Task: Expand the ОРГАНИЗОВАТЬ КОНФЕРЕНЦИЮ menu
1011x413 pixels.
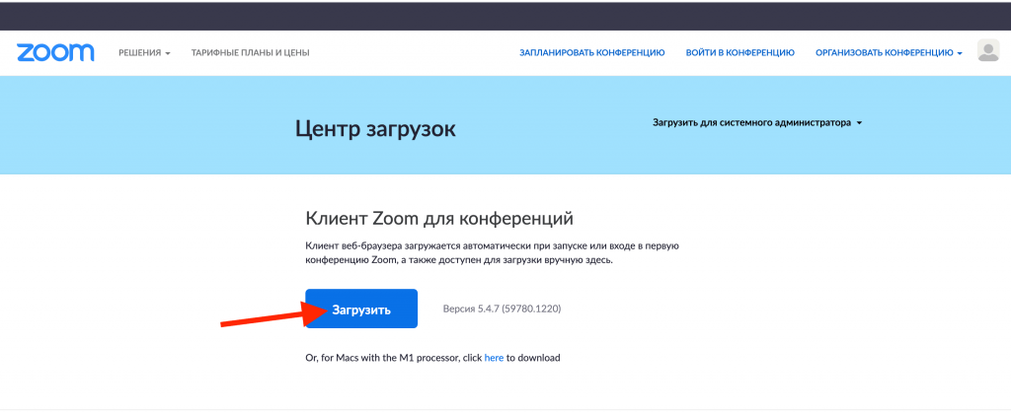Action: tap(884, 52)
